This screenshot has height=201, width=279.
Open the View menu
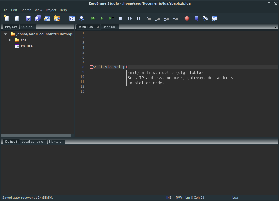[38, 10]
